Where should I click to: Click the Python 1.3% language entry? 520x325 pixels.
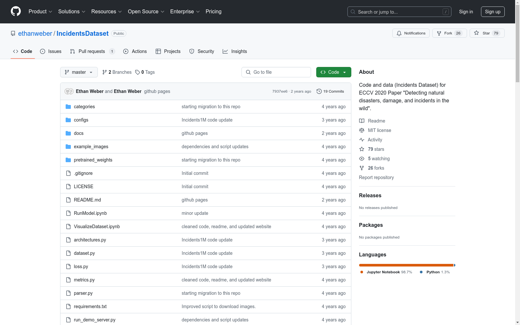point(435,272)
